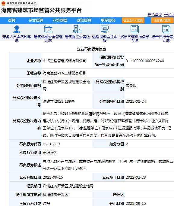Select 洋浦经济开发区规划建设土地局 in 记录部门 row

[x=68, y=186]
